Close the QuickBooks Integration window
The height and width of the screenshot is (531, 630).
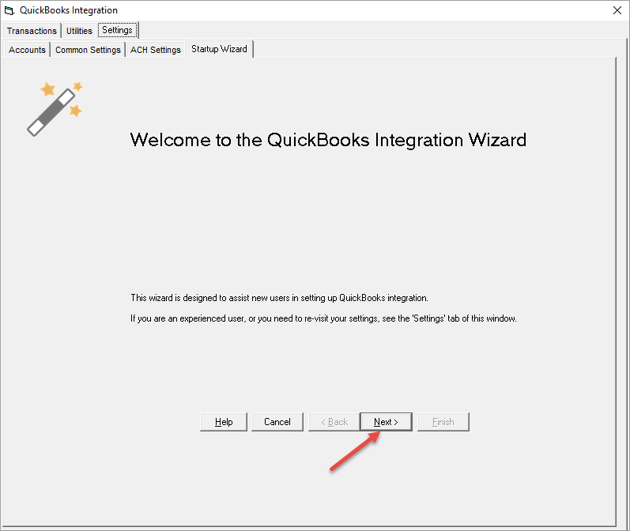617,10
